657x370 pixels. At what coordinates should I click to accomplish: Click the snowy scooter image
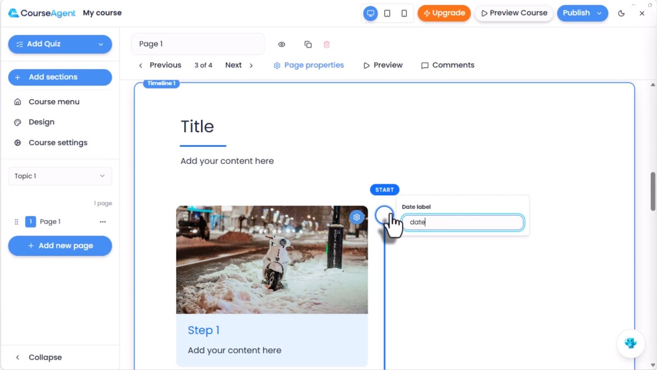click(272, 260)
